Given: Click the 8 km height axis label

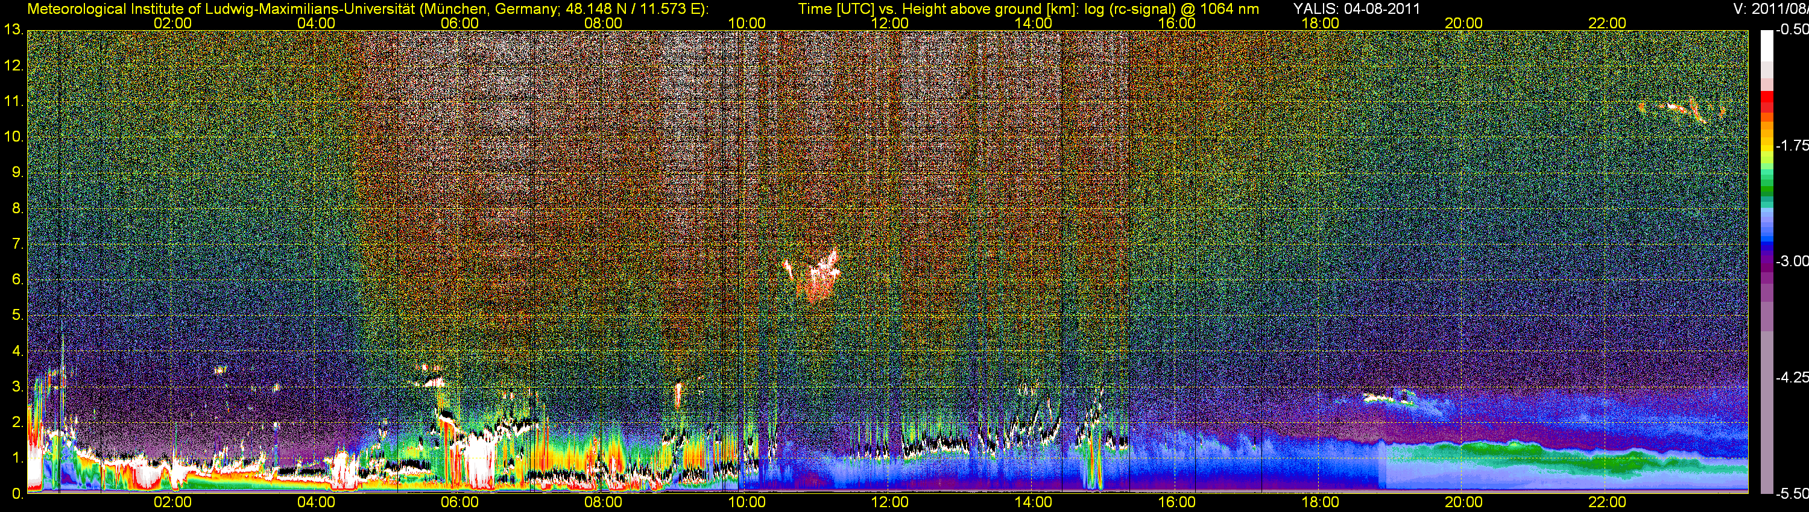Looking at the screenshot, I should click(17, 208).
